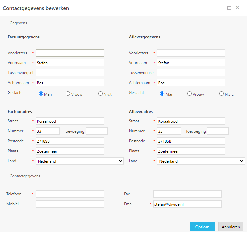Screen dimensions: 247x232
Task: Focus the Afleveradres Postcode field
Action: [191, 141]
